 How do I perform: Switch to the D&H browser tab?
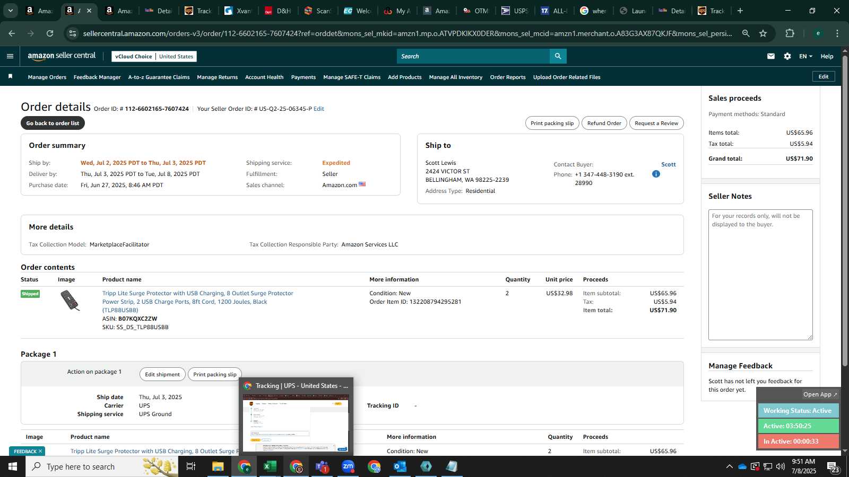point(278,11)
